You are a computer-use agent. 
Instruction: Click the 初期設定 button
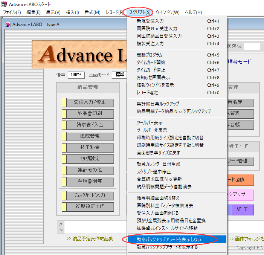tap(88, 159)
